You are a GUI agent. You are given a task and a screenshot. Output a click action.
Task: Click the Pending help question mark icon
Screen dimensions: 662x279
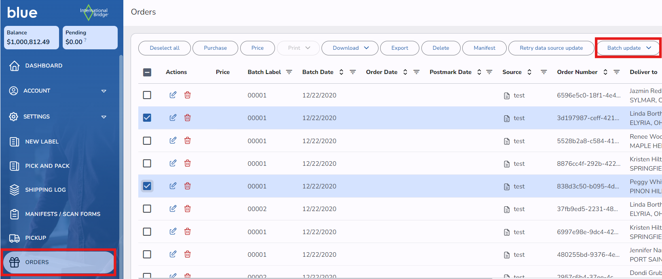pos(85,40)
